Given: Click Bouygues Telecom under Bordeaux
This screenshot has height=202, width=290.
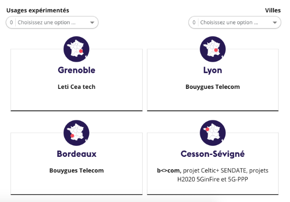Looking at the screenshot, I should [77, 170].
